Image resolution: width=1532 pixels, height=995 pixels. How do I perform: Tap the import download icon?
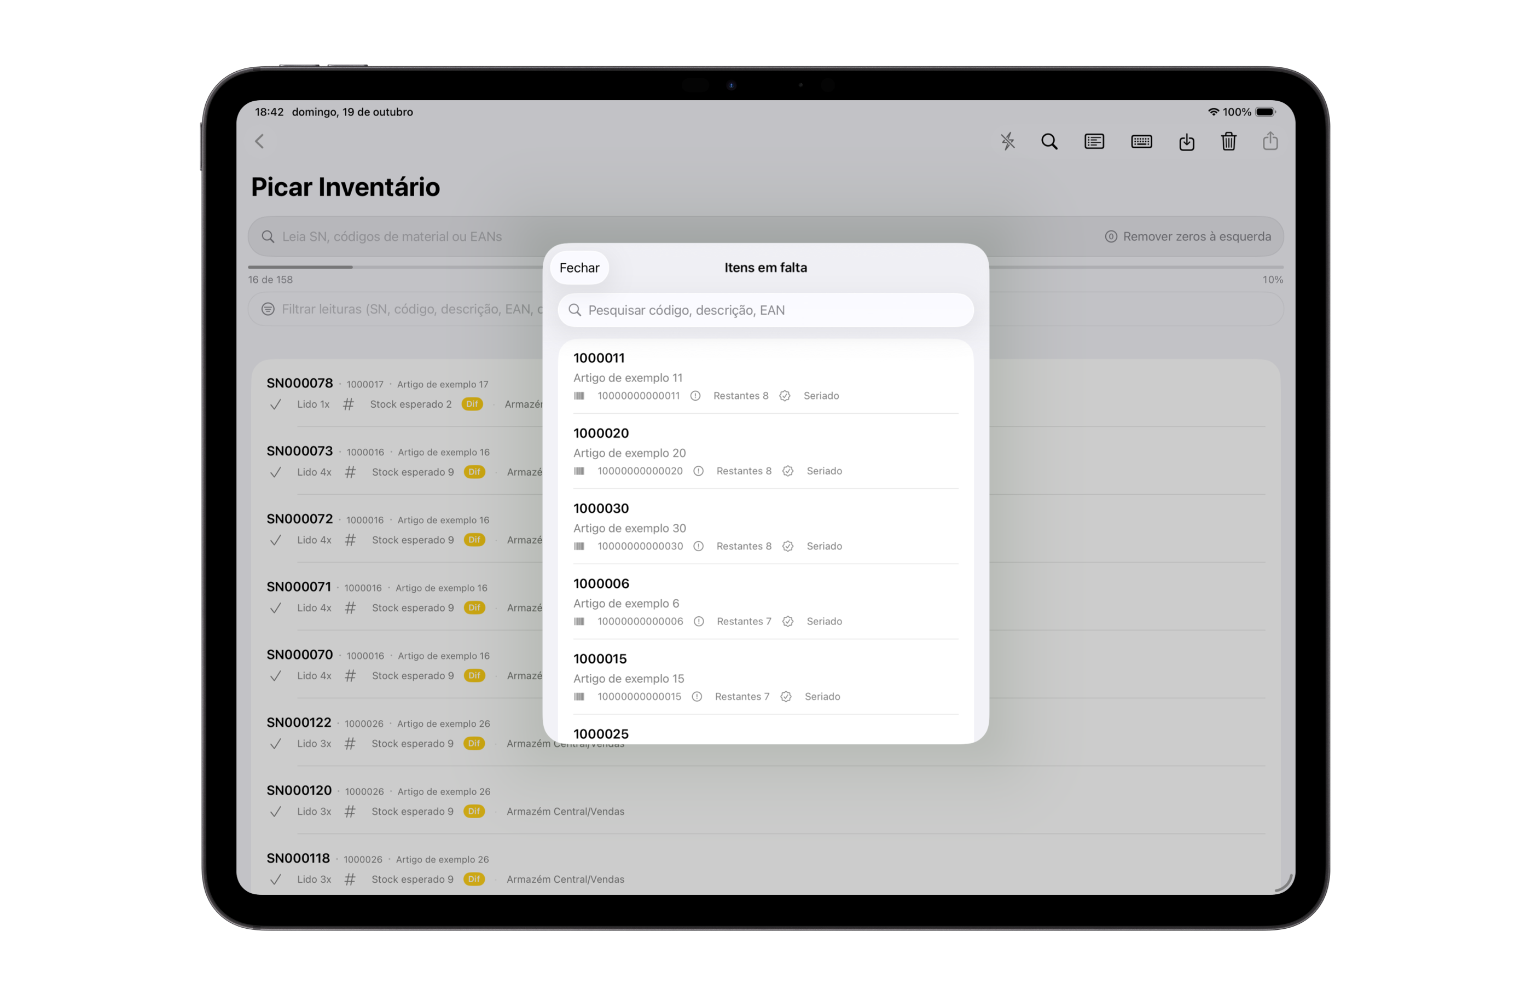tap(1186, 142)
